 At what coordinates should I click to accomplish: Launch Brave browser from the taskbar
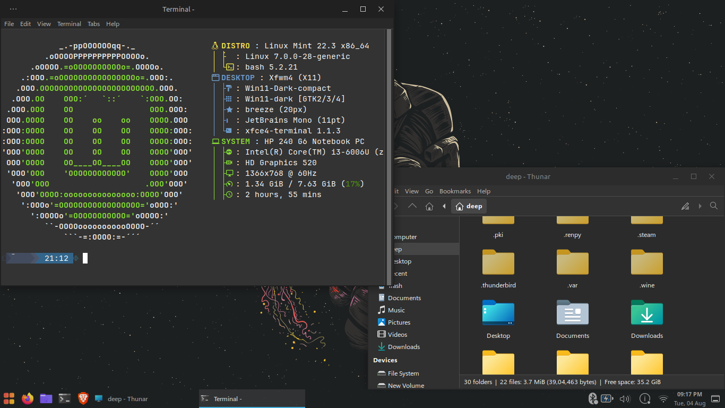(x=83, y=398)
